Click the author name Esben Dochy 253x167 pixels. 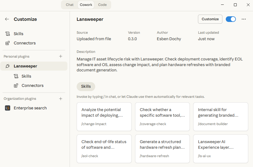coord(169,39)
